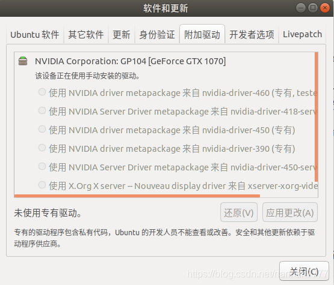Screen dimensions: 334x285
Task: Click the 还原(V) revert button
Action: click(x=239, y=212)
